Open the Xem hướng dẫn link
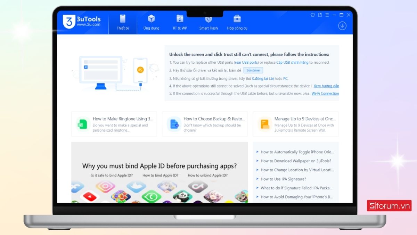Screen dimensions: 417x235 point(326,86)
